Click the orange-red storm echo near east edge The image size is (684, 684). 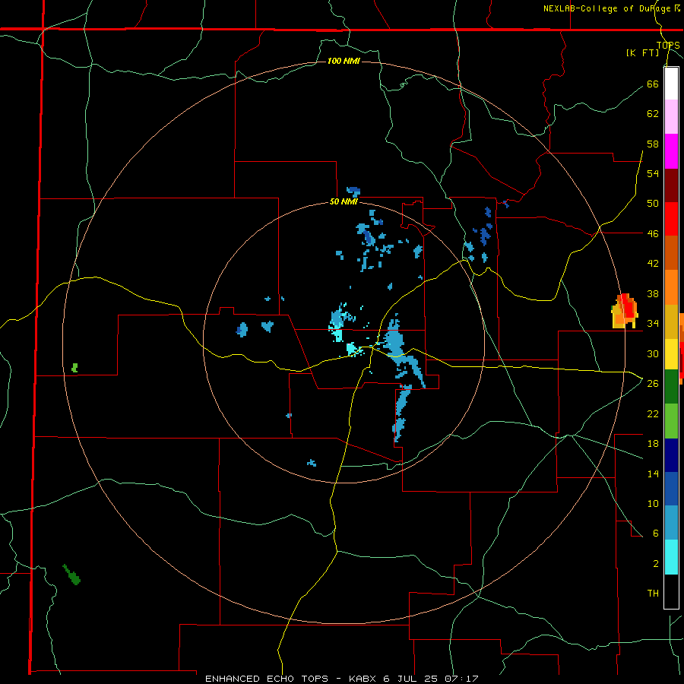click(x=625, y=310)
